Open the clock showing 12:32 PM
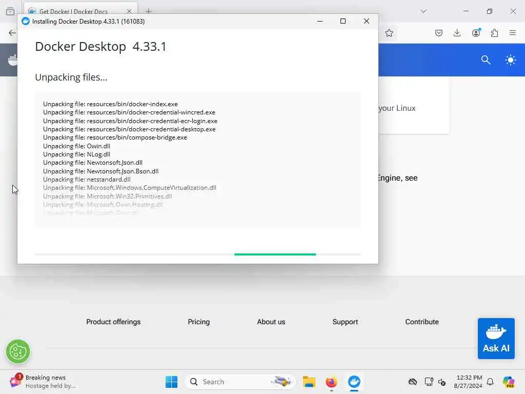This screenshot has width=525, height=394. (x=468, y=382)
